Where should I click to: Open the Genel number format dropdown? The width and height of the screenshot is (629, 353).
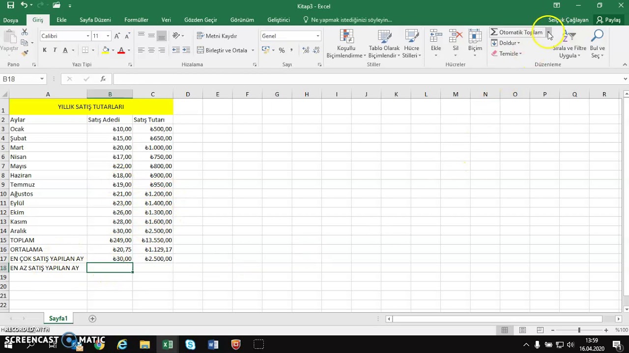317,36
